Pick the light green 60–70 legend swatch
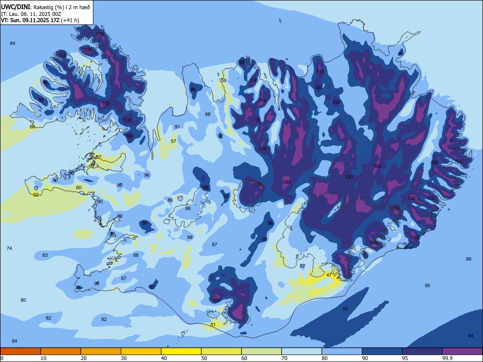This screenshot has width=483, height=362. [261, 351]
